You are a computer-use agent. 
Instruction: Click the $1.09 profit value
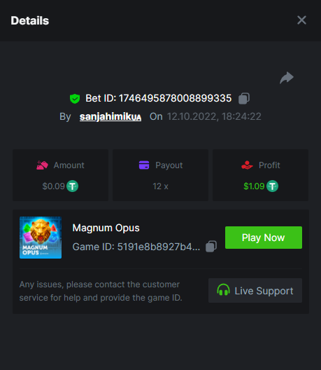(x=254, y=186)
